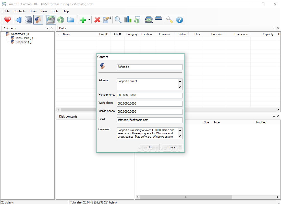Image resolution: width=281 pixels, height=205 pixels.
Task: Click the report document with CD icon
Action: coord(137,20)
